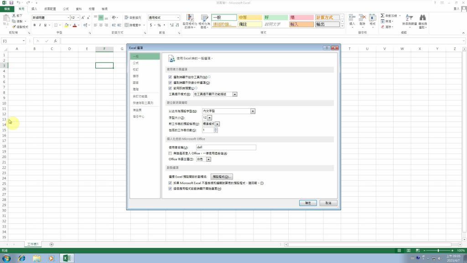The image size is (467, 263).
Task: Click the Sort and Filter icon
Action: click(410, 21)
